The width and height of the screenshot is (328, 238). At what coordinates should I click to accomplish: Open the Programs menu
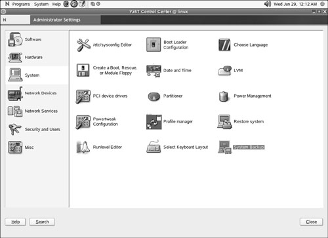(x=21, y=4)
